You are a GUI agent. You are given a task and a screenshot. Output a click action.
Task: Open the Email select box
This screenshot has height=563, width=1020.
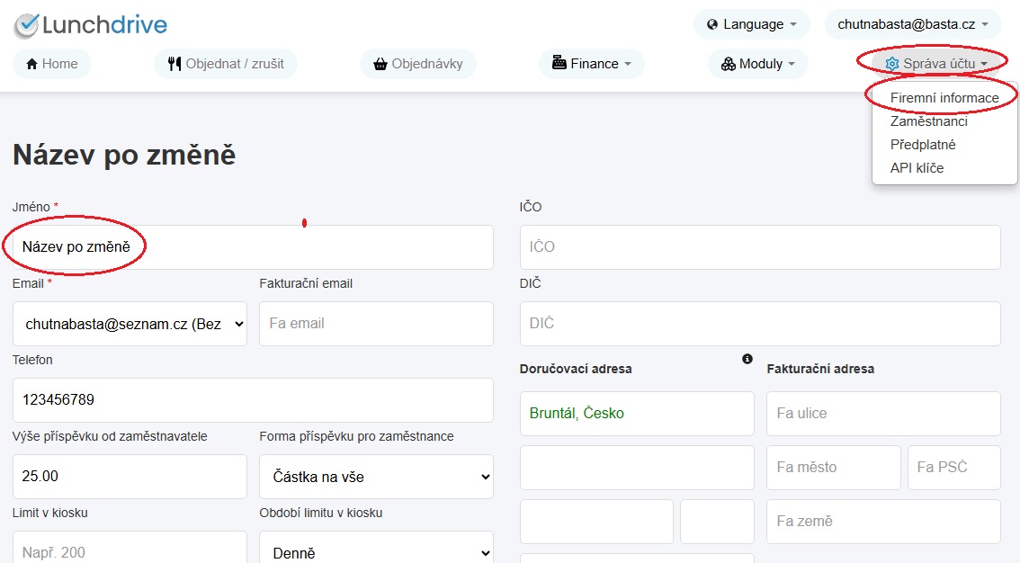pos(130,324)
